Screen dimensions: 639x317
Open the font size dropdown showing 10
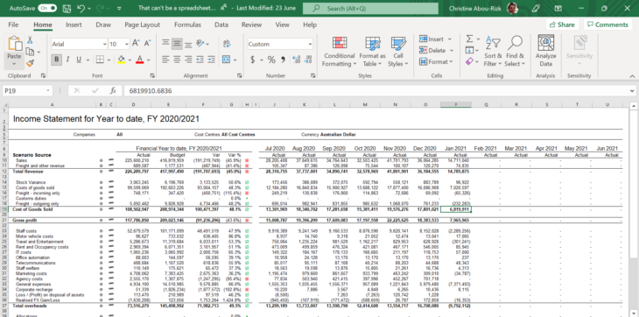pyautogui.click(x=127, y=44)
